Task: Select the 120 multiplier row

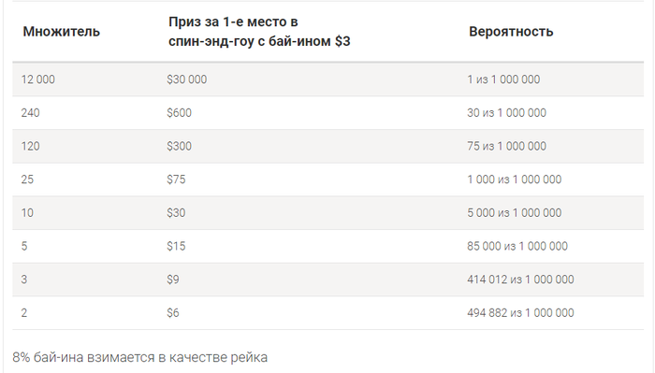Action: [x=327, y=146]
